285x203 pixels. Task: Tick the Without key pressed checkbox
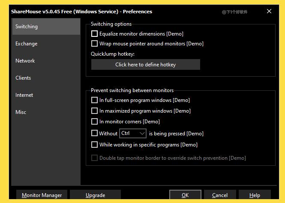[x=94, y=133]
